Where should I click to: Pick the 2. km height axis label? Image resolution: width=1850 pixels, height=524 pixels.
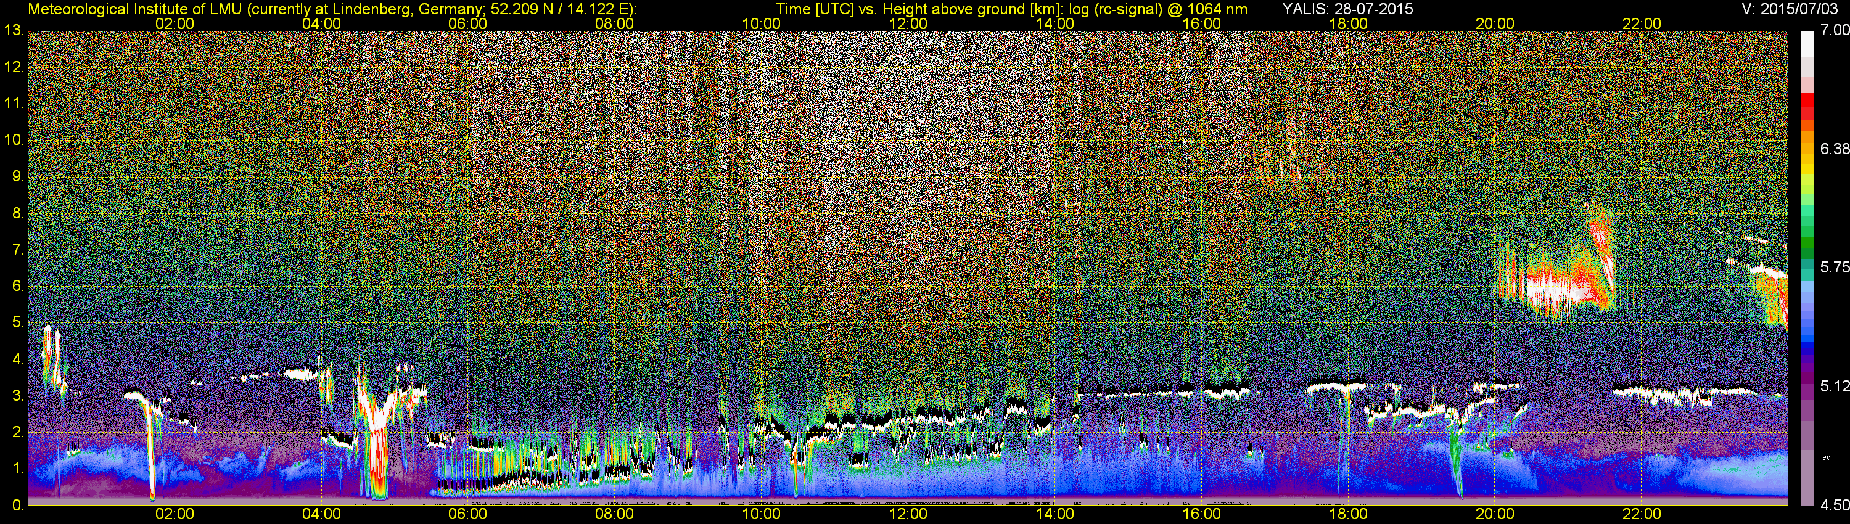click(x=18, y=433)
